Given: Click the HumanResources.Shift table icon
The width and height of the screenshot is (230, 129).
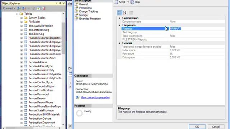Looking at the screenshot, I should tap(26, 58).
